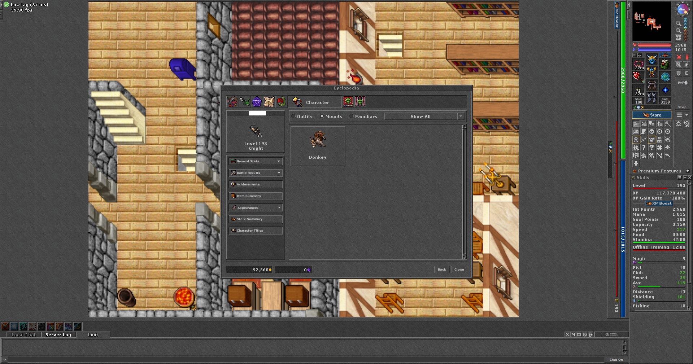Open the Skills panel options menu icon
This screenshot has width=693, height=364.
point(680,177)
